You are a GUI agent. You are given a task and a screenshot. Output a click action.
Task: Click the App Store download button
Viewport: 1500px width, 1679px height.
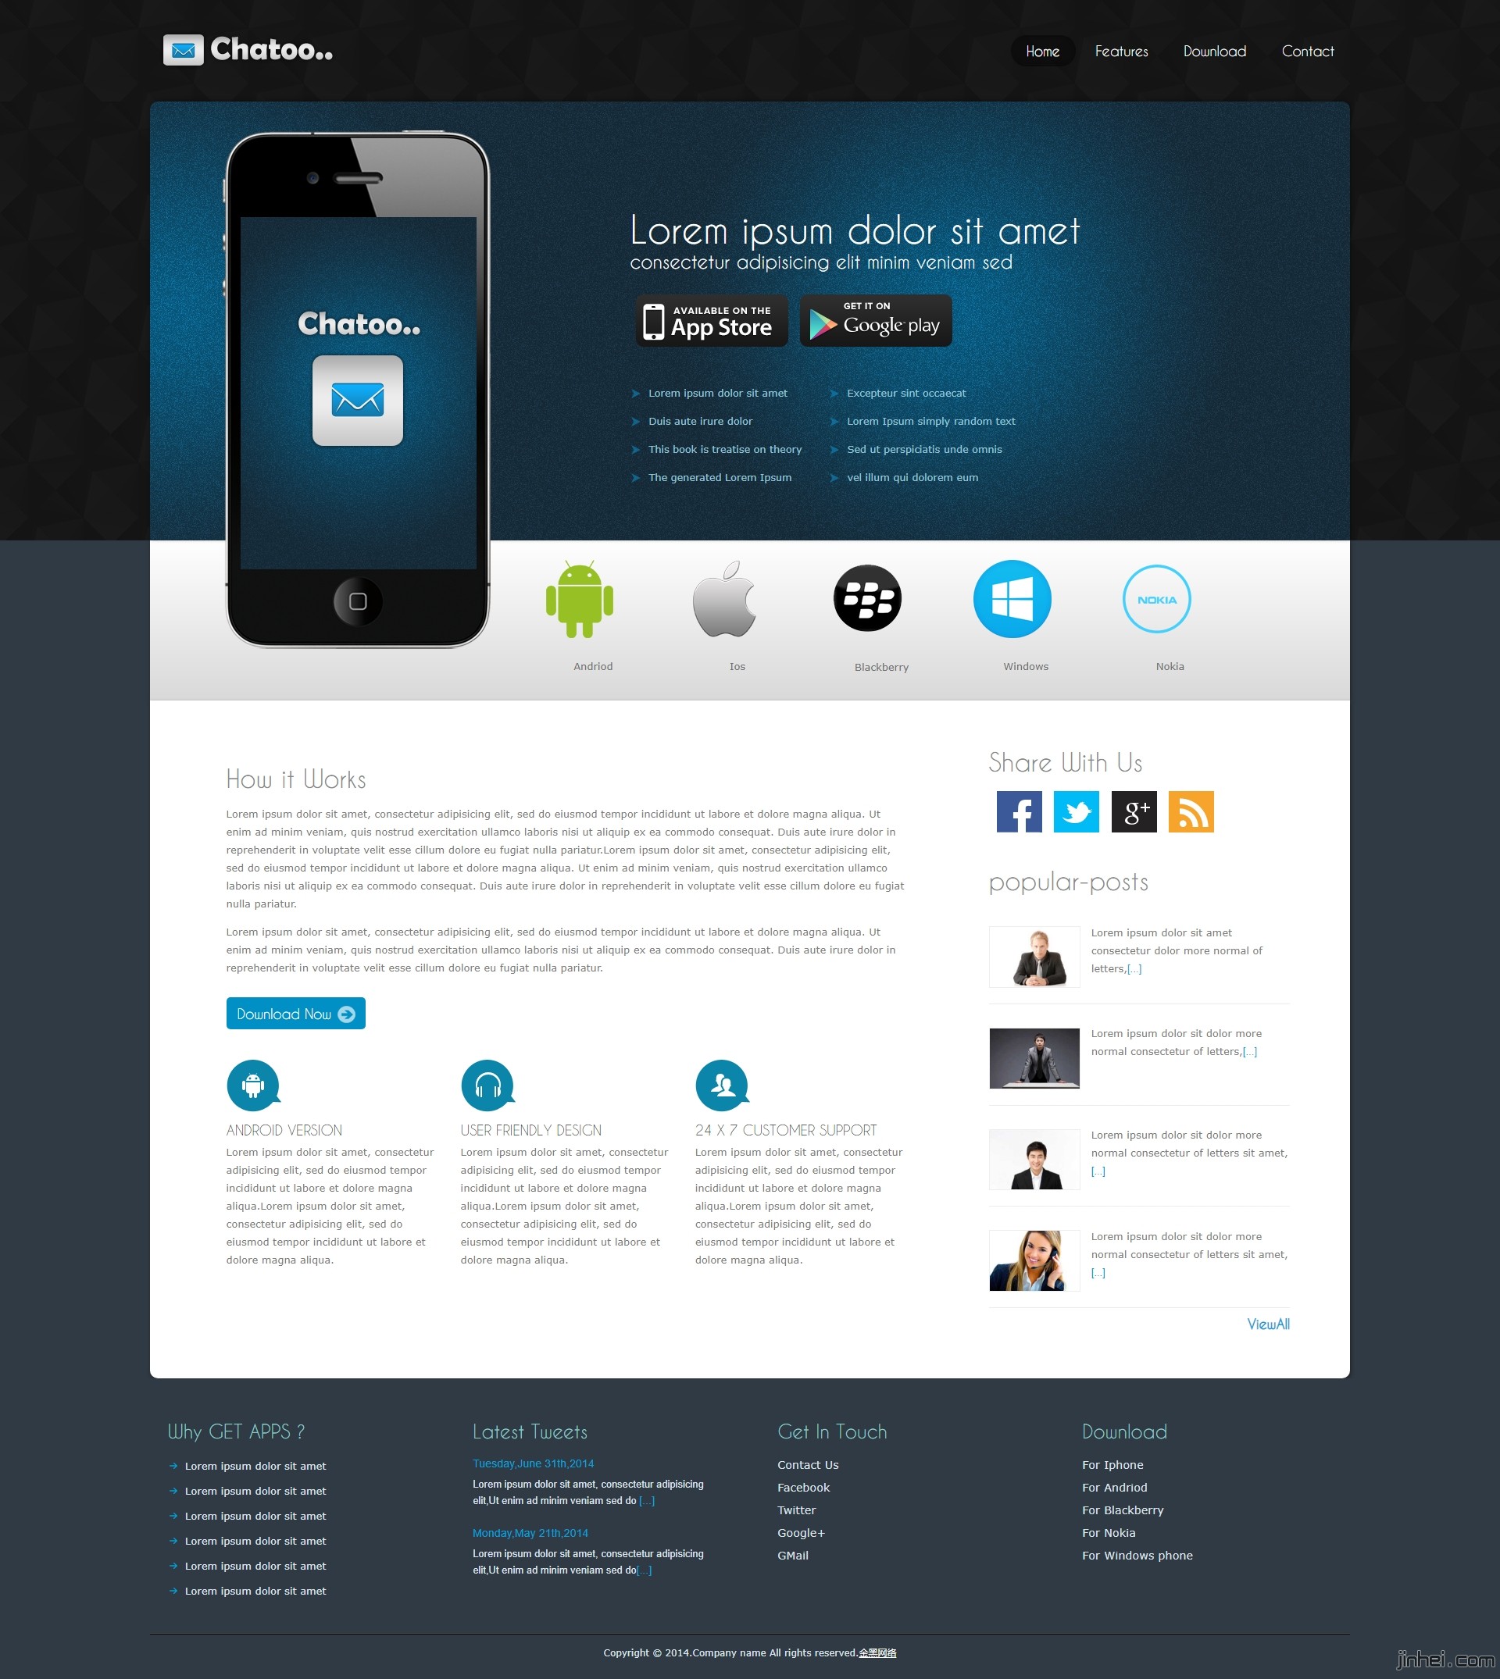click(x=708, y=321)
